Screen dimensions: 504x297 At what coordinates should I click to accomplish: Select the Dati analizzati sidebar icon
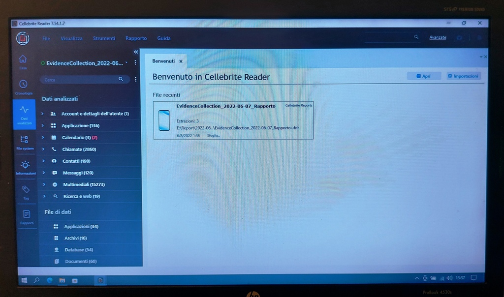click(24, 115)
